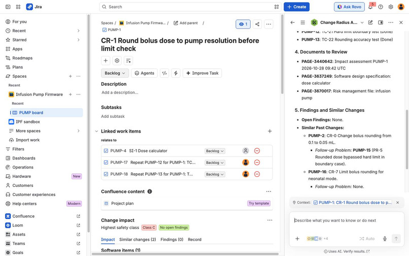Expand the Starred menu in the sidebar
409x256 pixels.
[78, 40]
